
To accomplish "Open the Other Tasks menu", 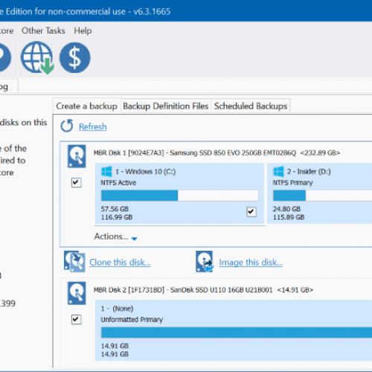I will 43,31.
